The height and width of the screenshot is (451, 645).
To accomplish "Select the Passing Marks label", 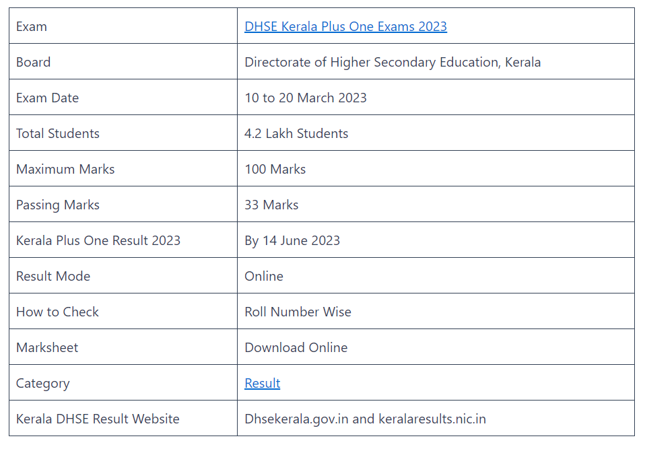I will coord(58,205).
